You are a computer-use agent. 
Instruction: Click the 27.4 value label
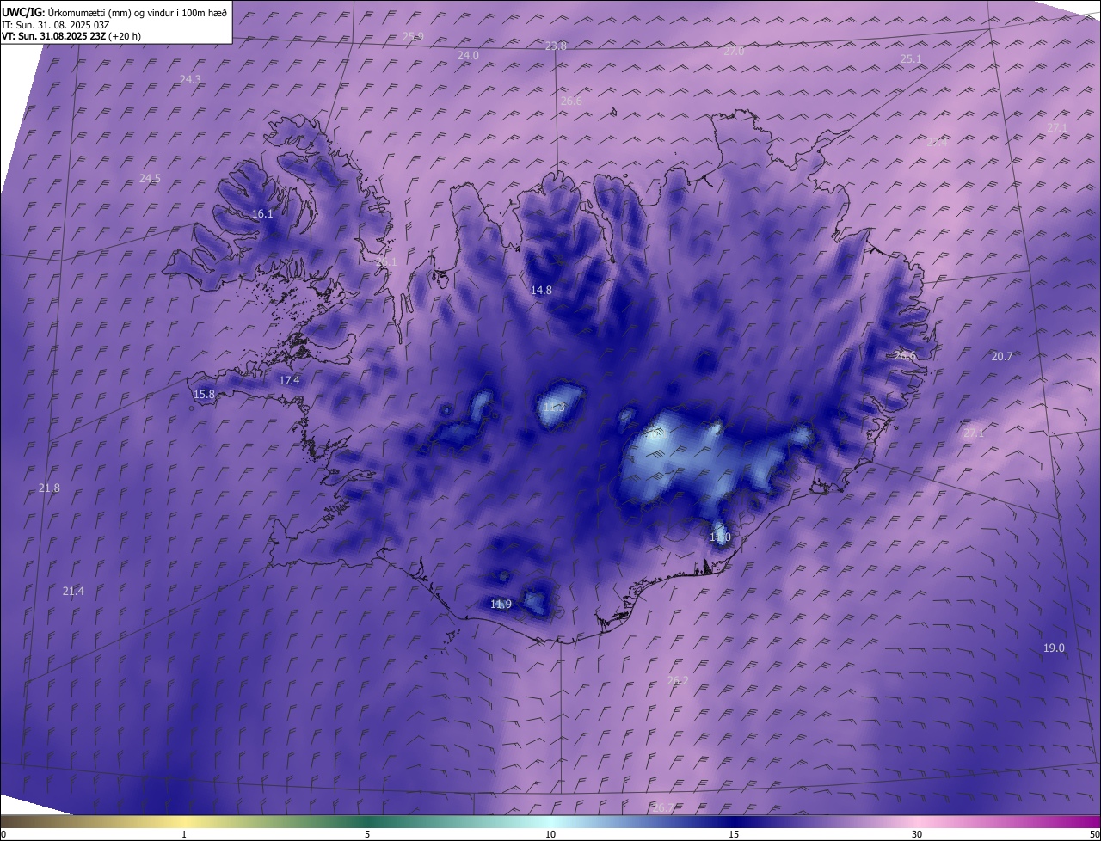[x=938, y=142]
